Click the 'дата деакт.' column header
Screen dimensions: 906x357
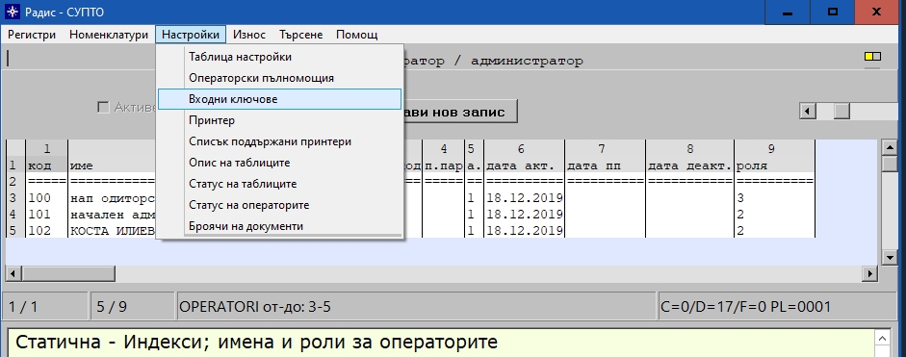[x=690, y=166]
